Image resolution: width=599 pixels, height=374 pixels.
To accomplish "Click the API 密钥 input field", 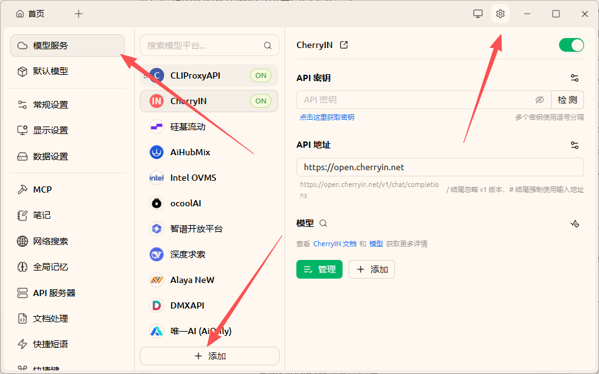I will coord(406,100).
